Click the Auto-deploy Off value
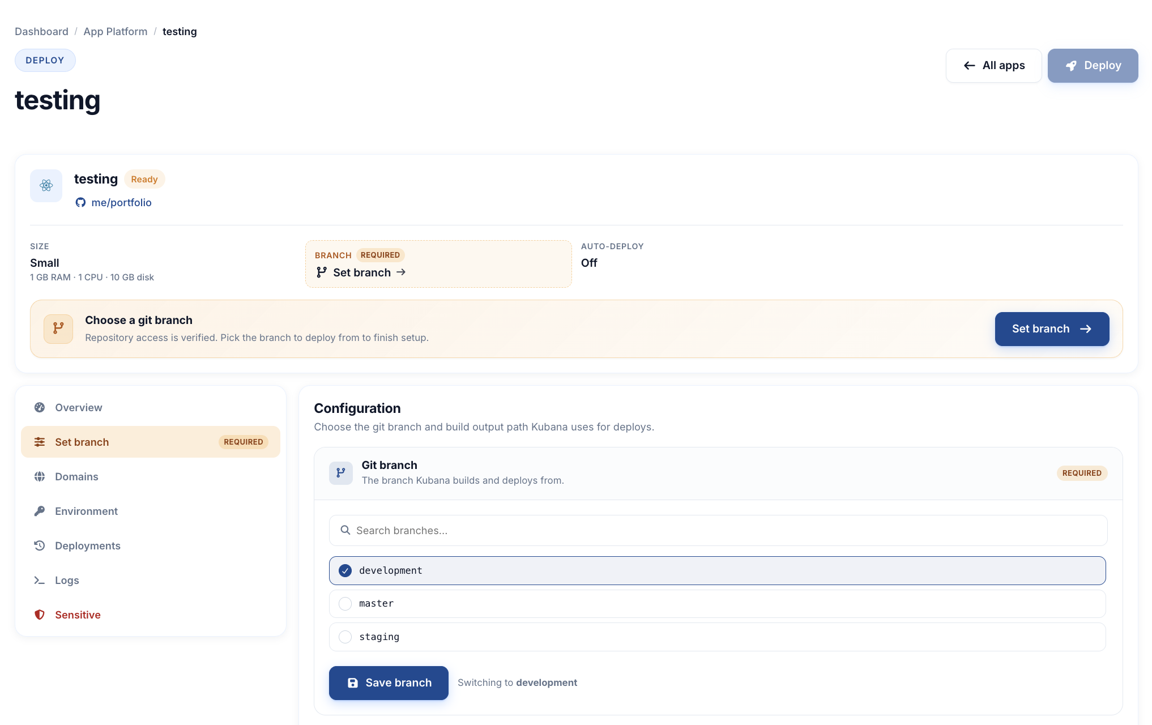Viewport: 1152px width, 725px height. pyautogui.click(x=589, y=263)
